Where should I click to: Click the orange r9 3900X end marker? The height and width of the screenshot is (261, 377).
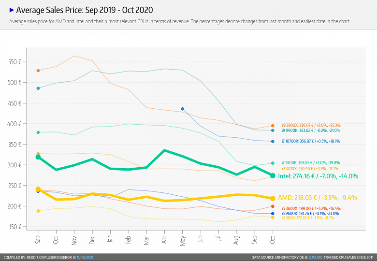(273, 126)
